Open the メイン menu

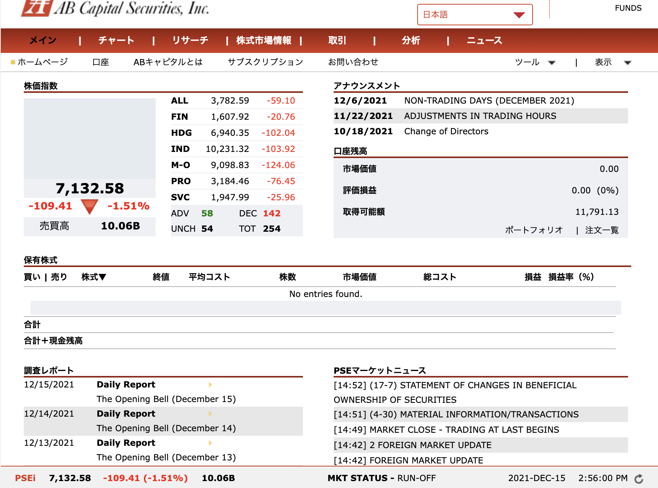point(43,40)
